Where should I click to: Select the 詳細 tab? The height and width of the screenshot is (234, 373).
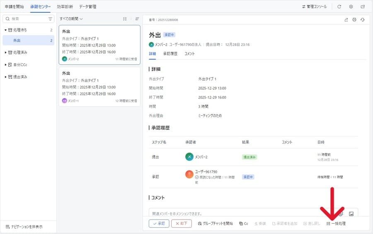153,54
